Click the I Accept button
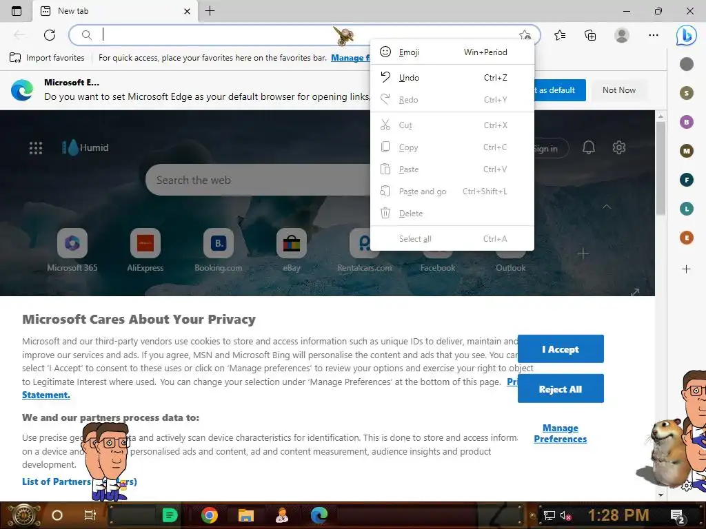 click(561, 349)
